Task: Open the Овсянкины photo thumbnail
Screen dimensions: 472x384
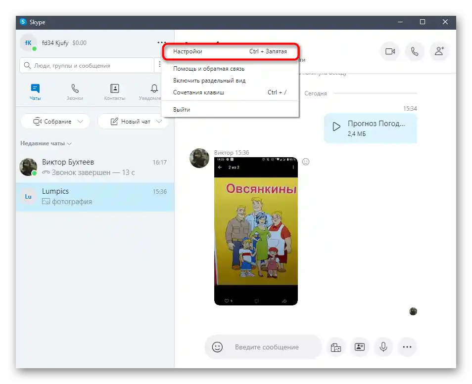Action: click(256, 231)
